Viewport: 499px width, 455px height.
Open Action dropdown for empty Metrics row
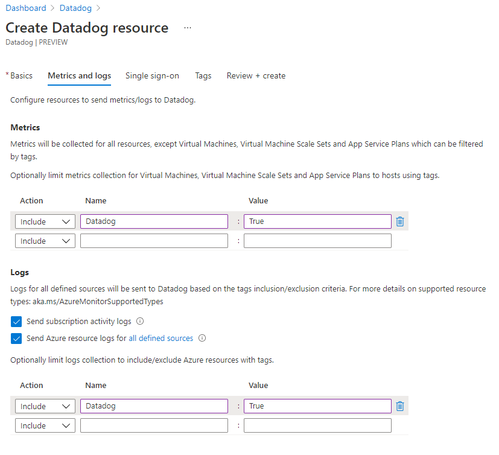tap(45, 241)
